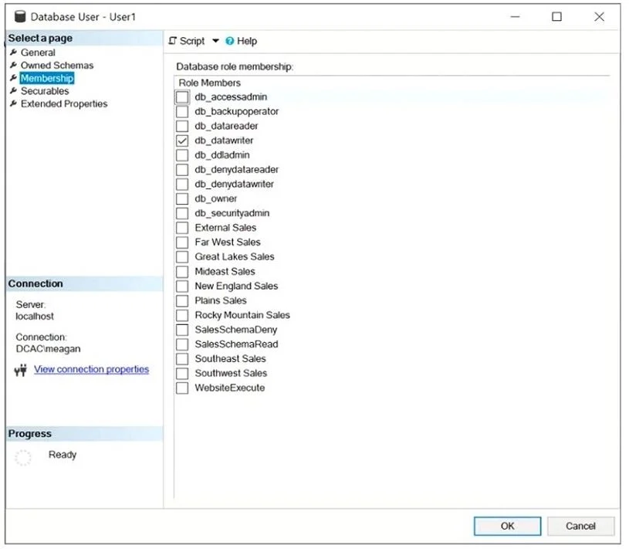Tick the db_datareader checkbox
The width and height of the screenshot is (629, 549).
(182, 126)
